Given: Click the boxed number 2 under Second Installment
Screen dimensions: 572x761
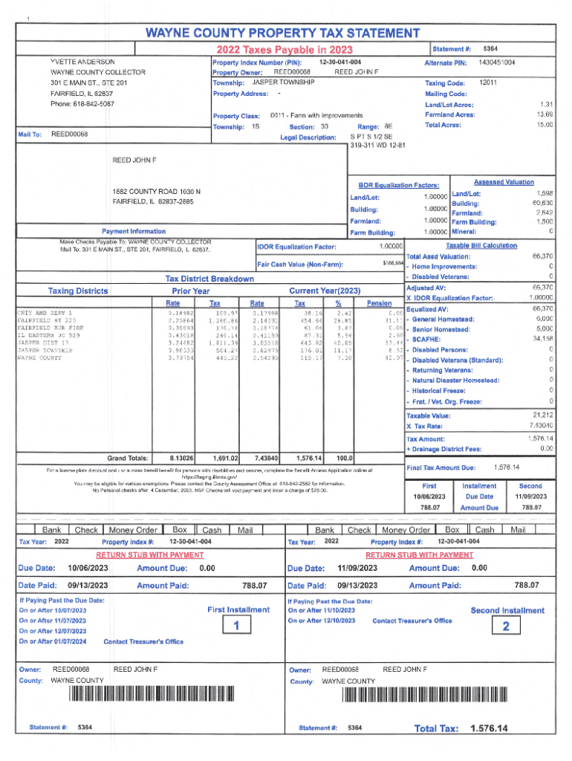Looking at the screenshot, I should tap(506, 627).
